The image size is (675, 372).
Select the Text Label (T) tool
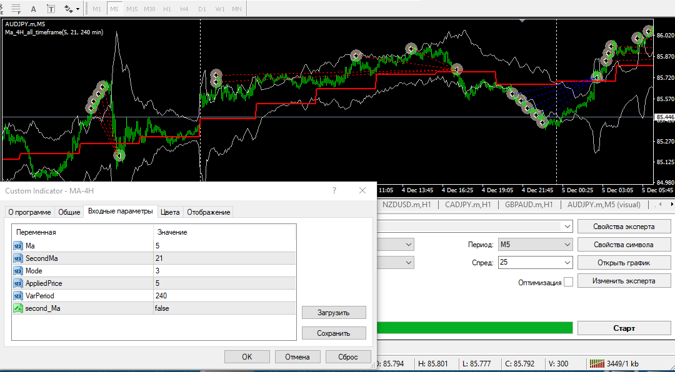point(51,9)
